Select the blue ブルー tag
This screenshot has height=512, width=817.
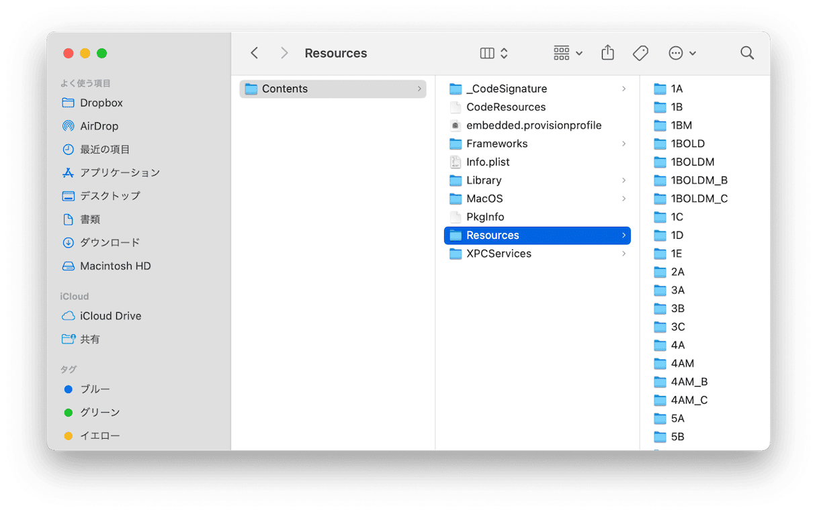[95, 389]
